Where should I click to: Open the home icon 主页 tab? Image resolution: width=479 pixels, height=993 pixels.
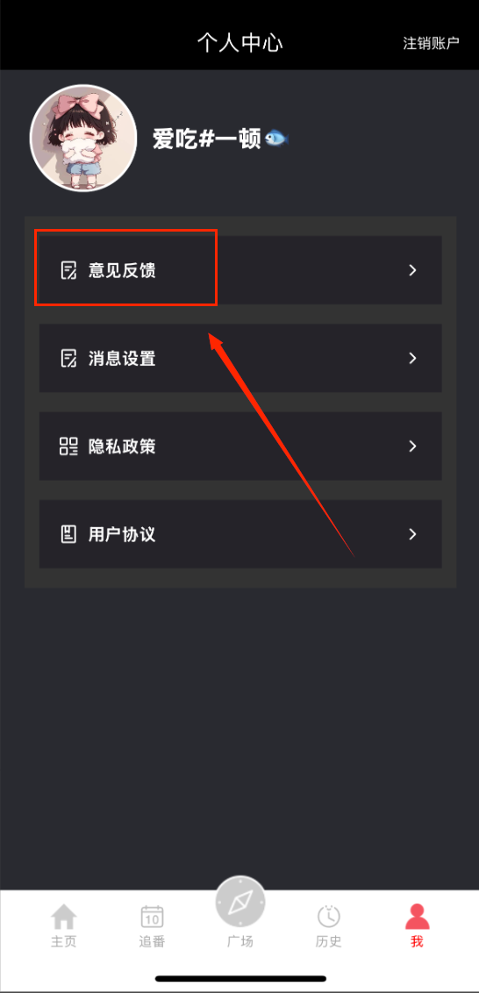[x=63, y=917]
